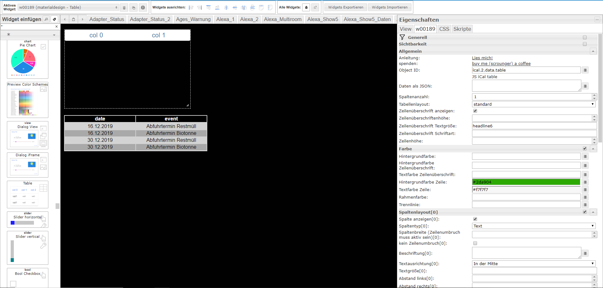Open the buy me a coffee link
603x288 pixels.
[501, 63]
